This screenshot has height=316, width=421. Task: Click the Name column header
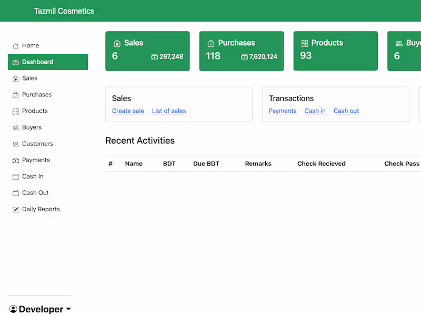pyautogui.click(x=134, y=164)
